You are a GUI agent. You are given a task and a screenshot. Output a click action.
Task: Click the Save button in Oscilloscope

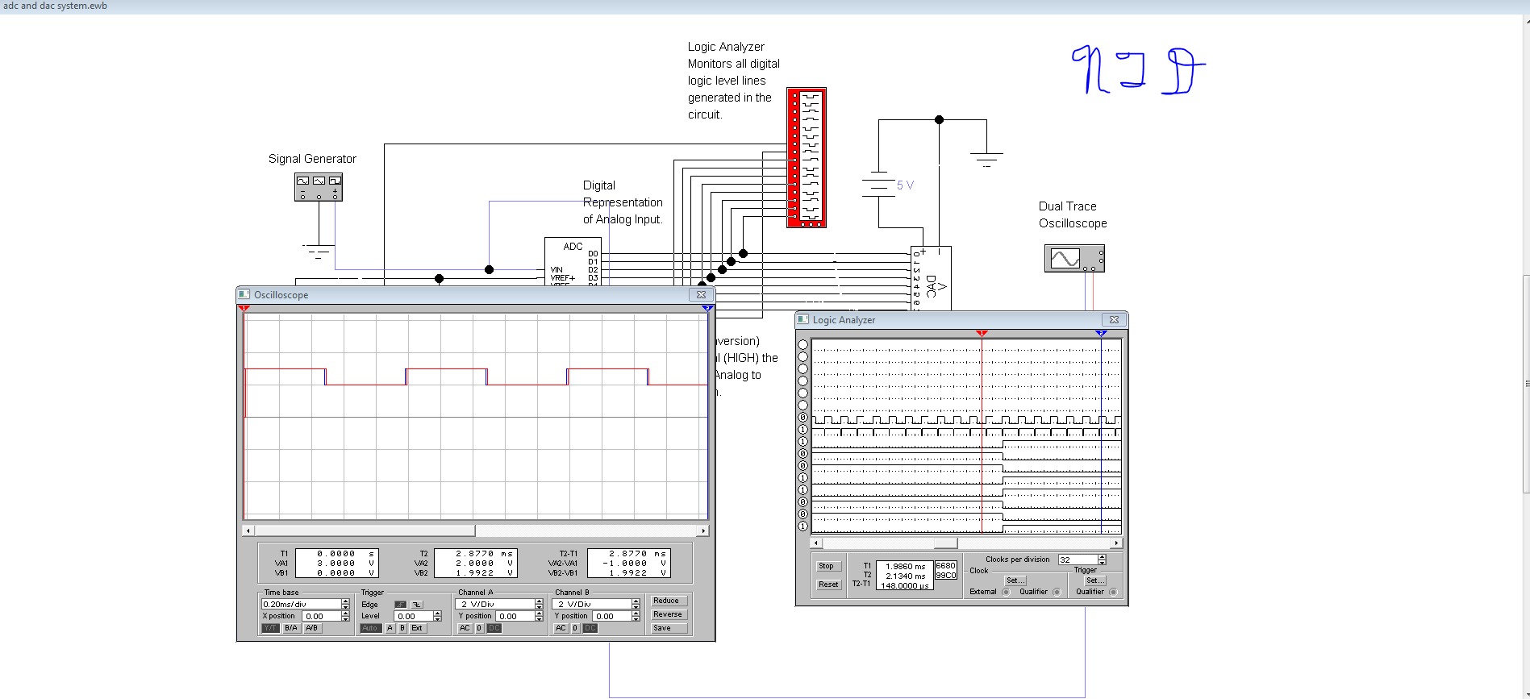click(669, 628)
